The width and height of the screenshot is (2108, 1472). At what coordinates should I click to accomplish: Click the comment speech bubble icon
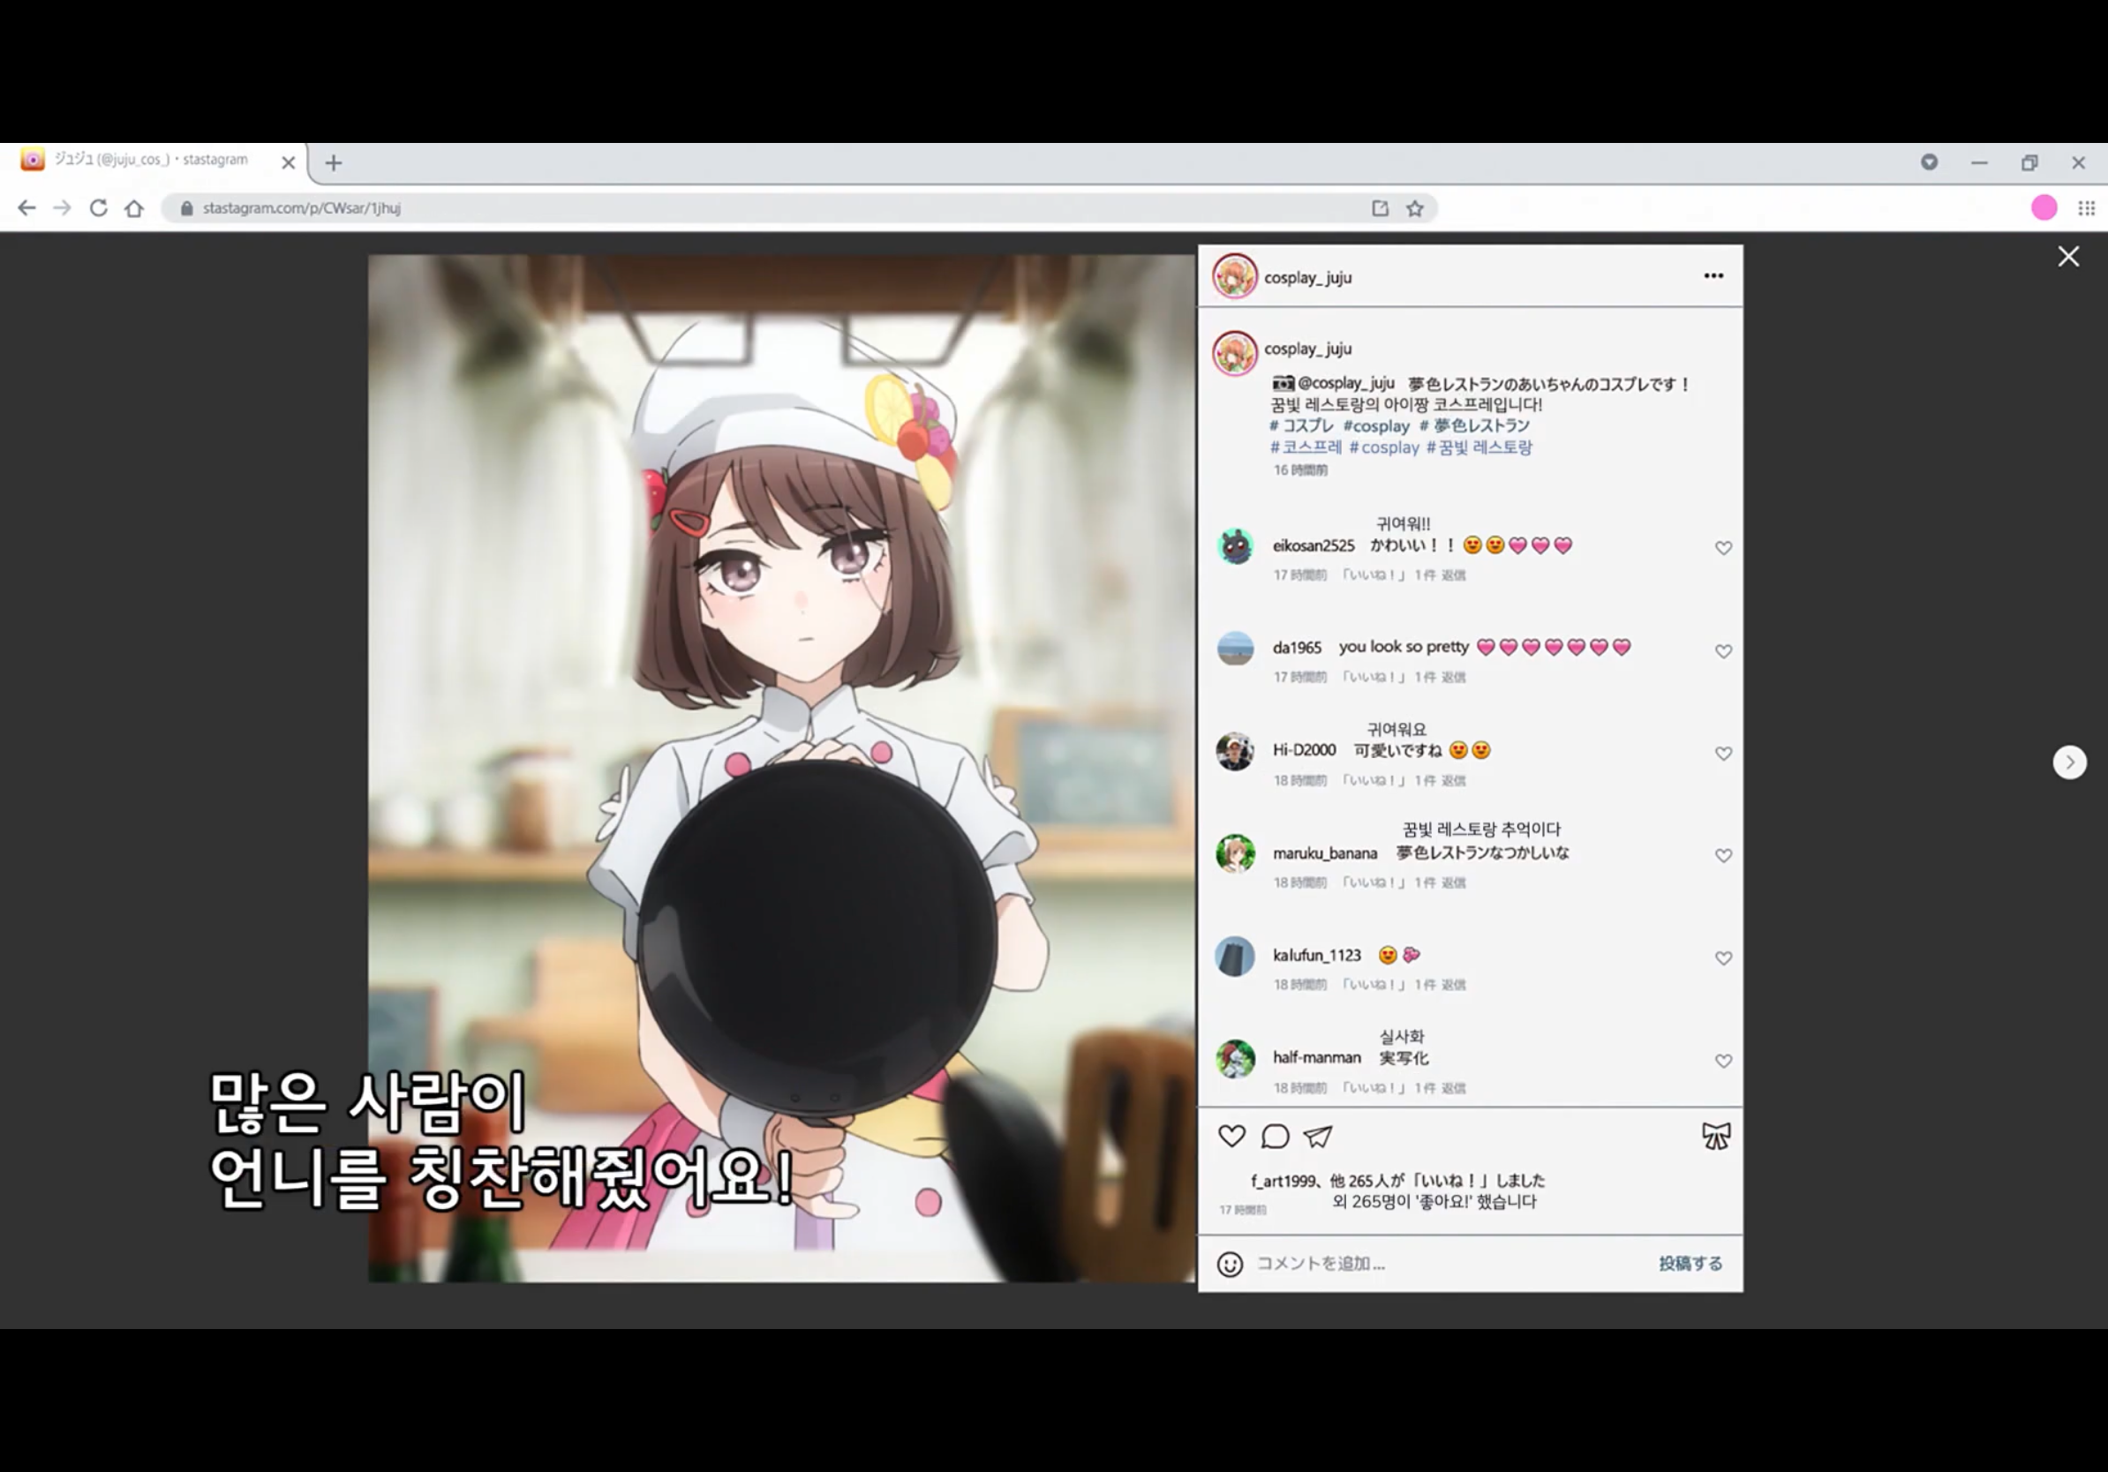1275,1136
